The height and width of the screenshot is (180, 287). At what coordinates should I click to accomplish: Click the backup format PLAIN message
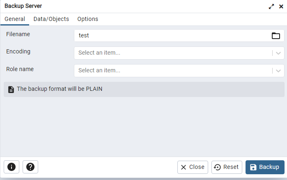[x=60, y=89]
